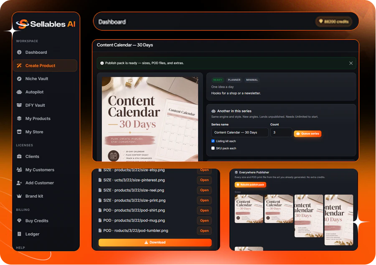Click file icon of size-reel.png row
Image resolution: width=376 pixels, height=265 pixels.
(x=100, y=190)
